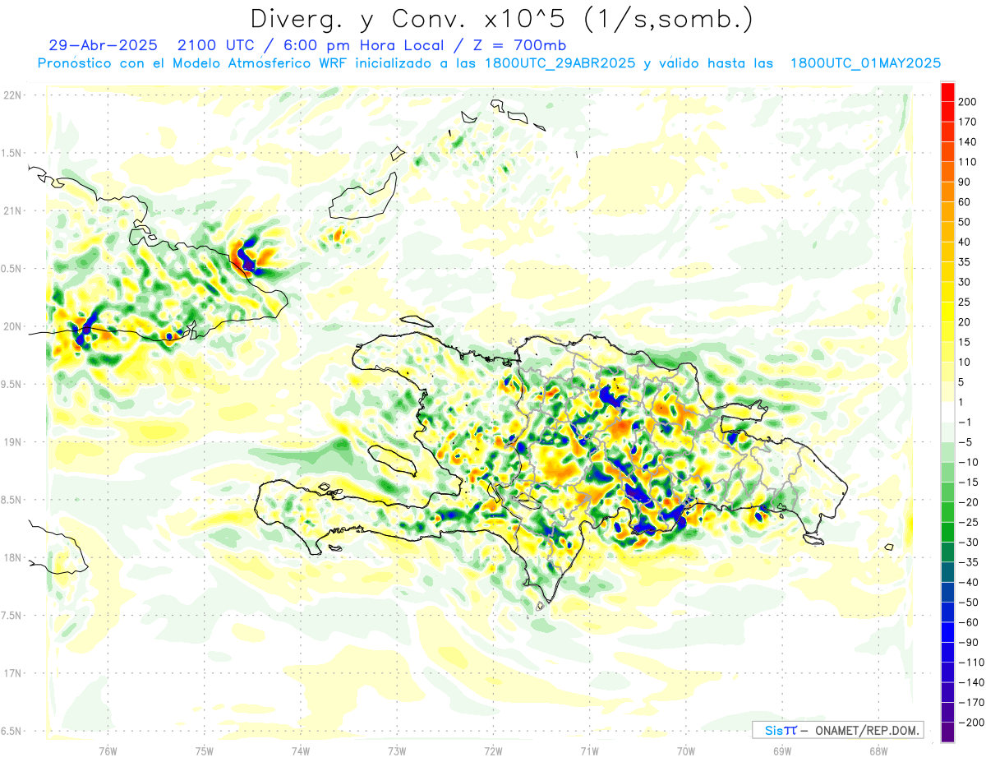The width and height of the screenshot is (986, 762).
Task: Click the '21N' latitude label
Action: (13, 211)
